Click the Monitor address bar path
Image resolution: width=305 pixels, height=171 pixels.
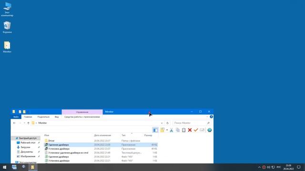click(x=42, y=123)
